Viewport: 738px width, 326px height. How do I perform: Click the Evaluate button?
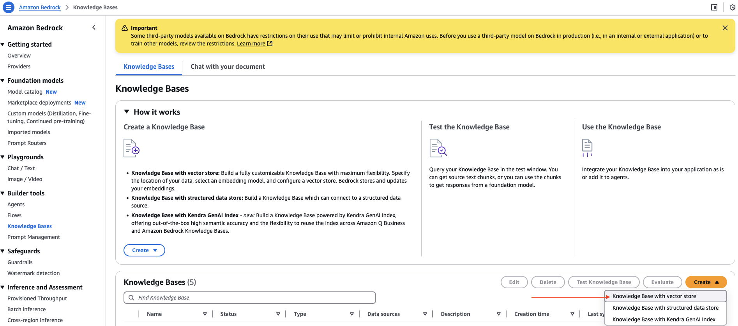click(662, 282)
